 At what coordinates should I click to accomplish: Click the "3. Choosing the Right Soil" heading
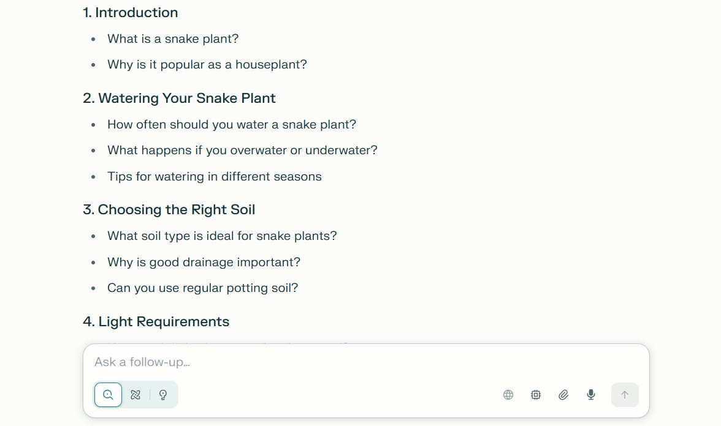[x=169, y=209]
